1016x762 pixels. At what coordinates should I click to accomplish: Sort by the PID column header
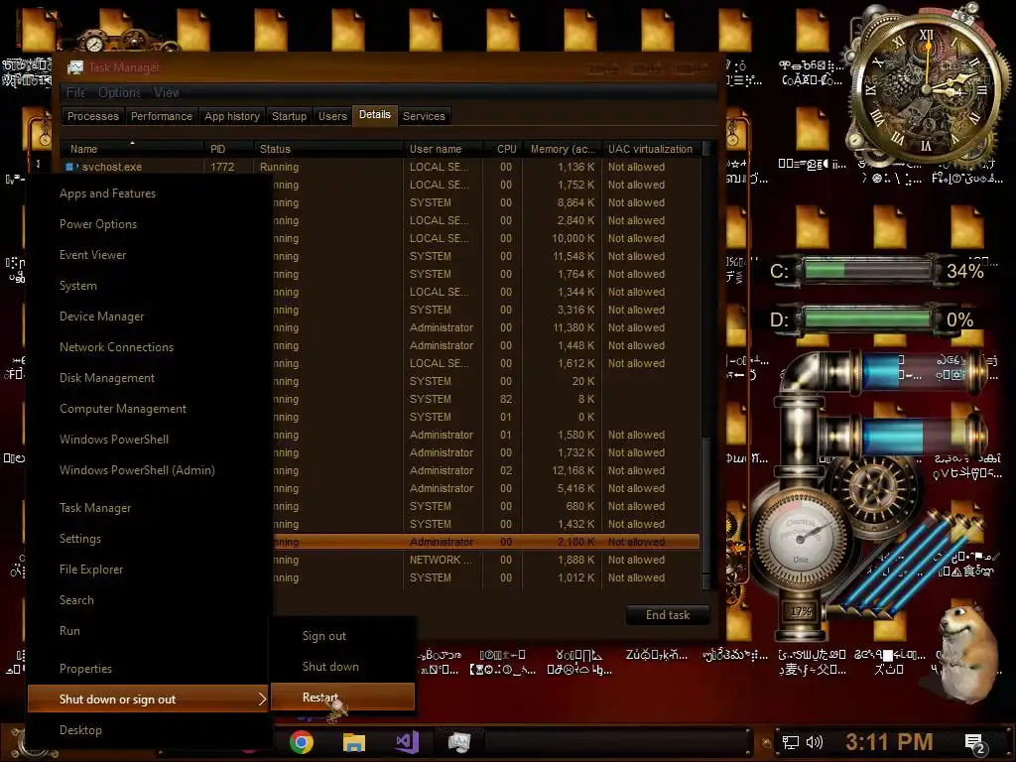(x=228, y=149)
